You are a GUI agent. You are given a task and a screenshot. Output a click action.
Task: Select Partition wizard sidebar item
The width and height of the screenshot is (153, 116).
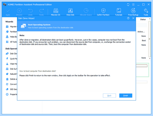(11, 32)
